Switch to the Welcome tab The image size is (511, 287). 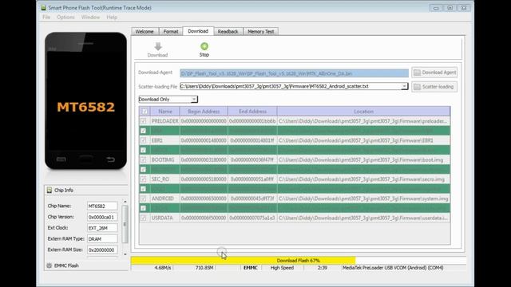(x=145, y=32)
